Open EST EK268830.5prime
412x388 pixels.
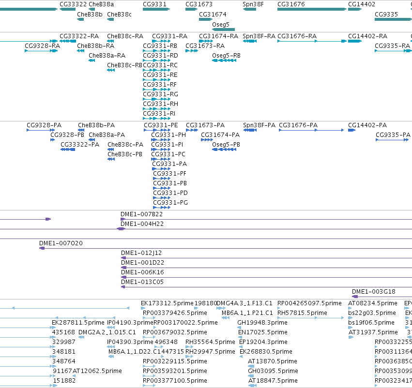[x=266, y=352]
